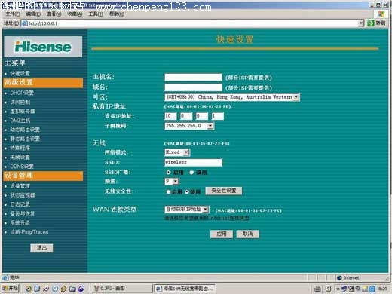This screenshot has height=294, width=392.
Task: Click the 域名 (domain name) input field
Action: (x=194, y=87)
